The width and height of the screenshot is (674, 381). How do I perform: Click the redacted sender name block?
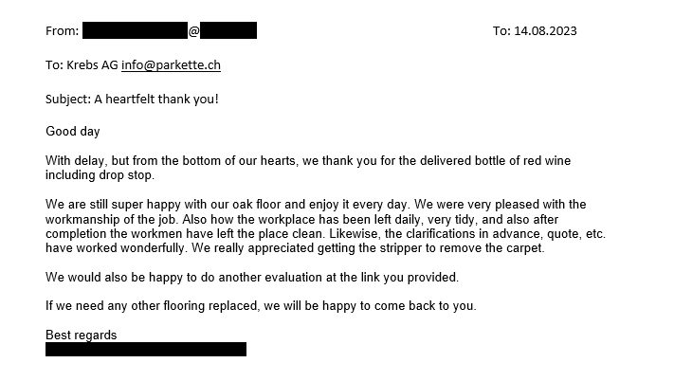[x=135, y=30]
